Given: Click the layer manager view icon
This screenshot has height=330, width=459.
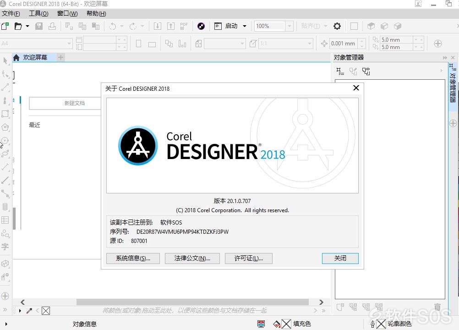Looking at the screenshot, I should click(x=366, y=71).
